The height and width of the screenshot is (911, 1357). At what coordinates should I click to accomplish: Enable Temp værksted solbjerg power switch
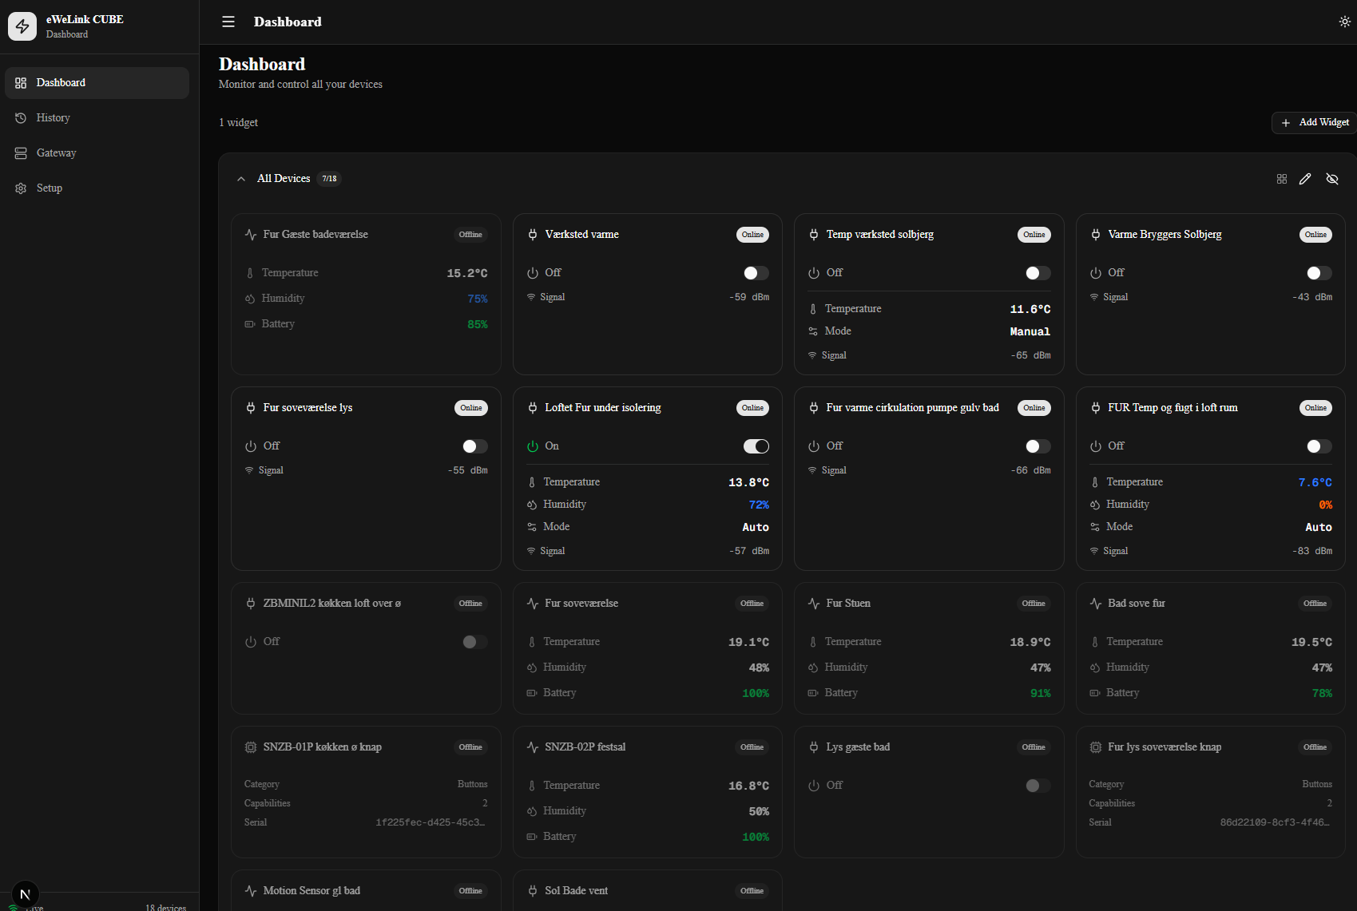coord(1037,272)
